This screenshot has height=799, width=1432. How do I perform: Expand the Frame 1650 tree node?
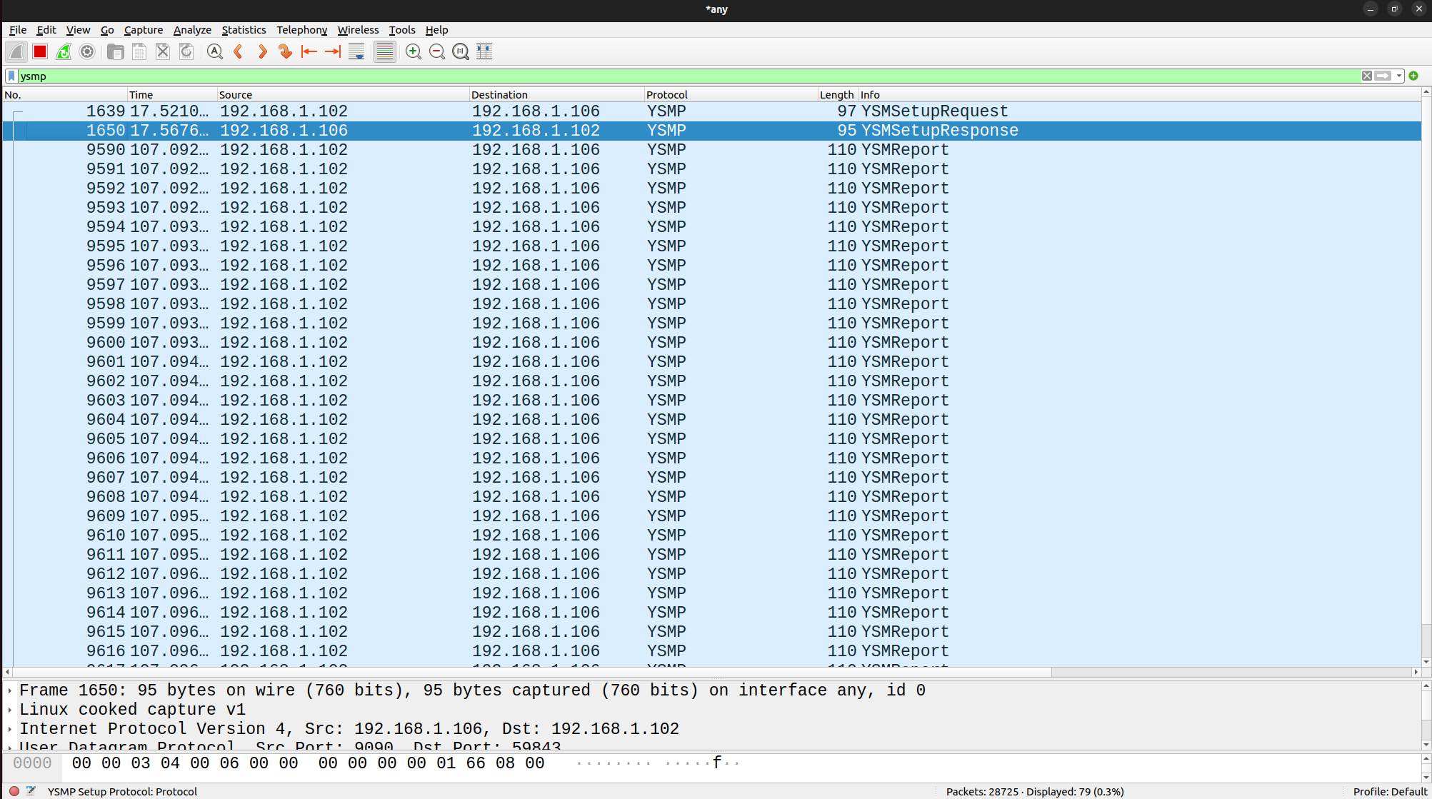(10, 691)
